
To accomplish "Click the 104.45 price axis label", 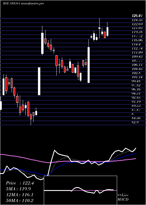I will (x=137, y=69).
